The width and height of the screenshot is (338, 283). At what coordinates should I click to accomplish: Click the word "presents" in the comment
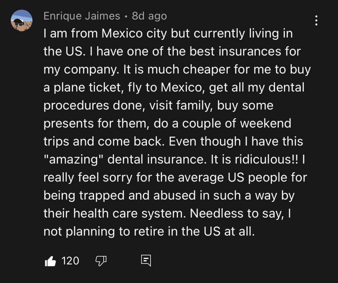point(69,124)
